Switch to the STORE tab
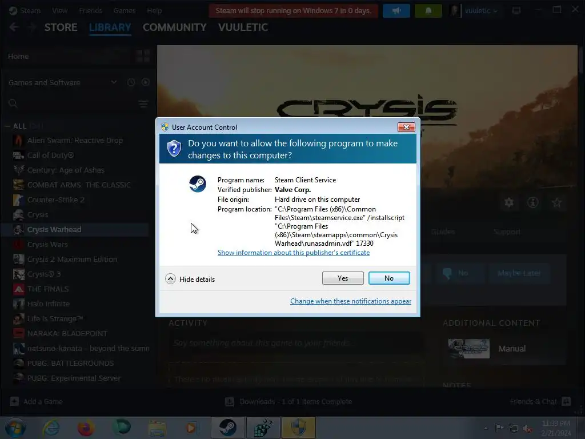 point(61,27)
